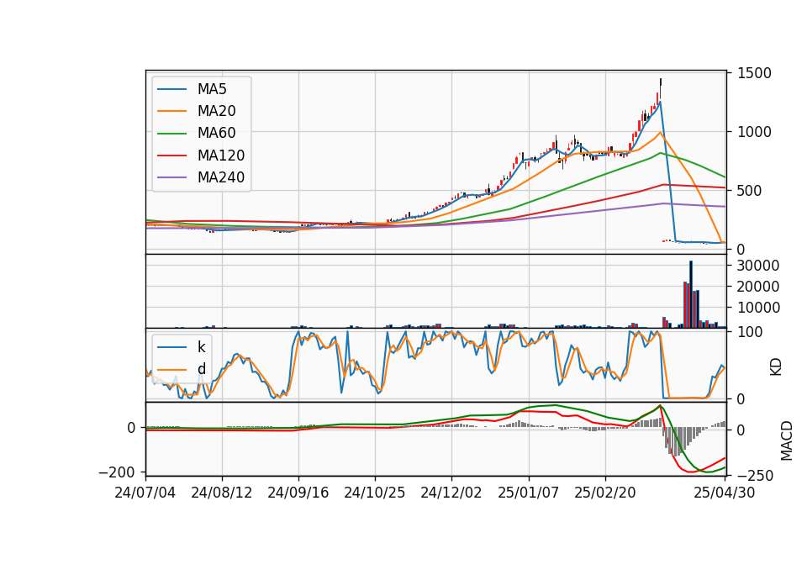This screenshot has height=580, width=807.
Task: Click the MA60 legend label
Action: pyautogui.click(x=216, y=134)
